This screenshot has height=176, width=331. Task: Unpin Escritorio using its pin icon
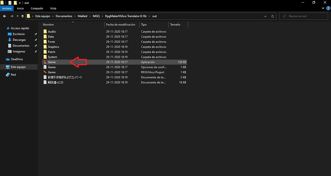pyautogui.click(x=36, y=34)
